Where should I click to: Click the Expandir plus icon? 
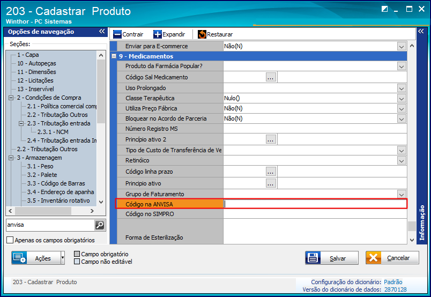[158, 34]
